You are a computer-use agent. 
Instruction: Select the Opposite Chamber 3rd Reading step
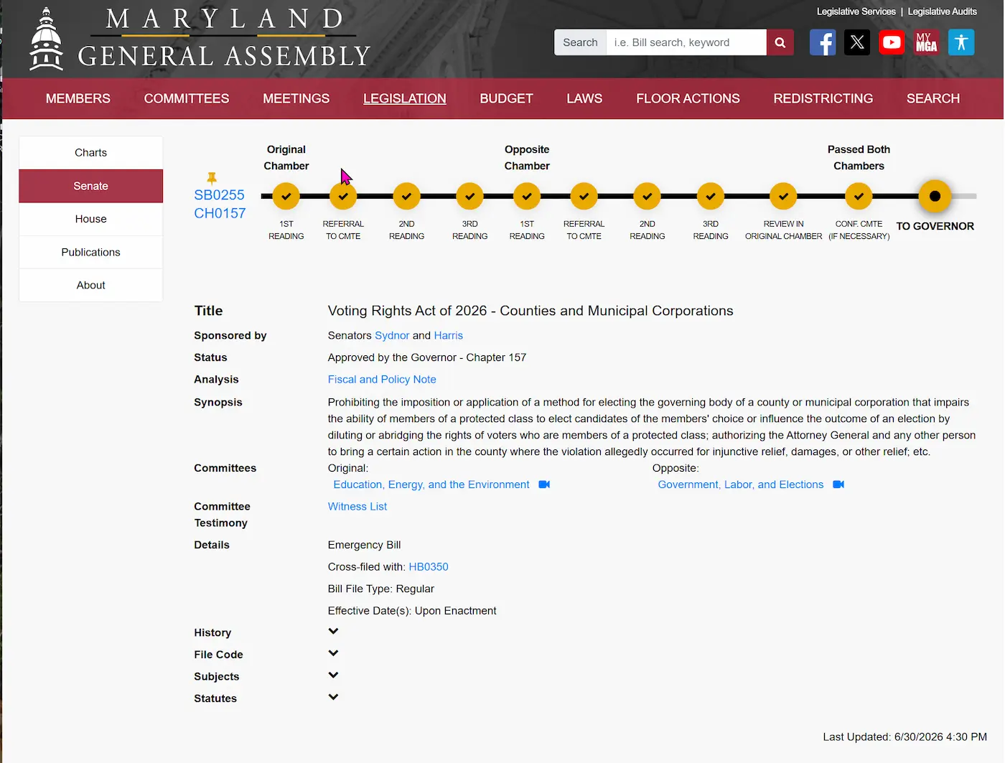(x=711, y=196)
